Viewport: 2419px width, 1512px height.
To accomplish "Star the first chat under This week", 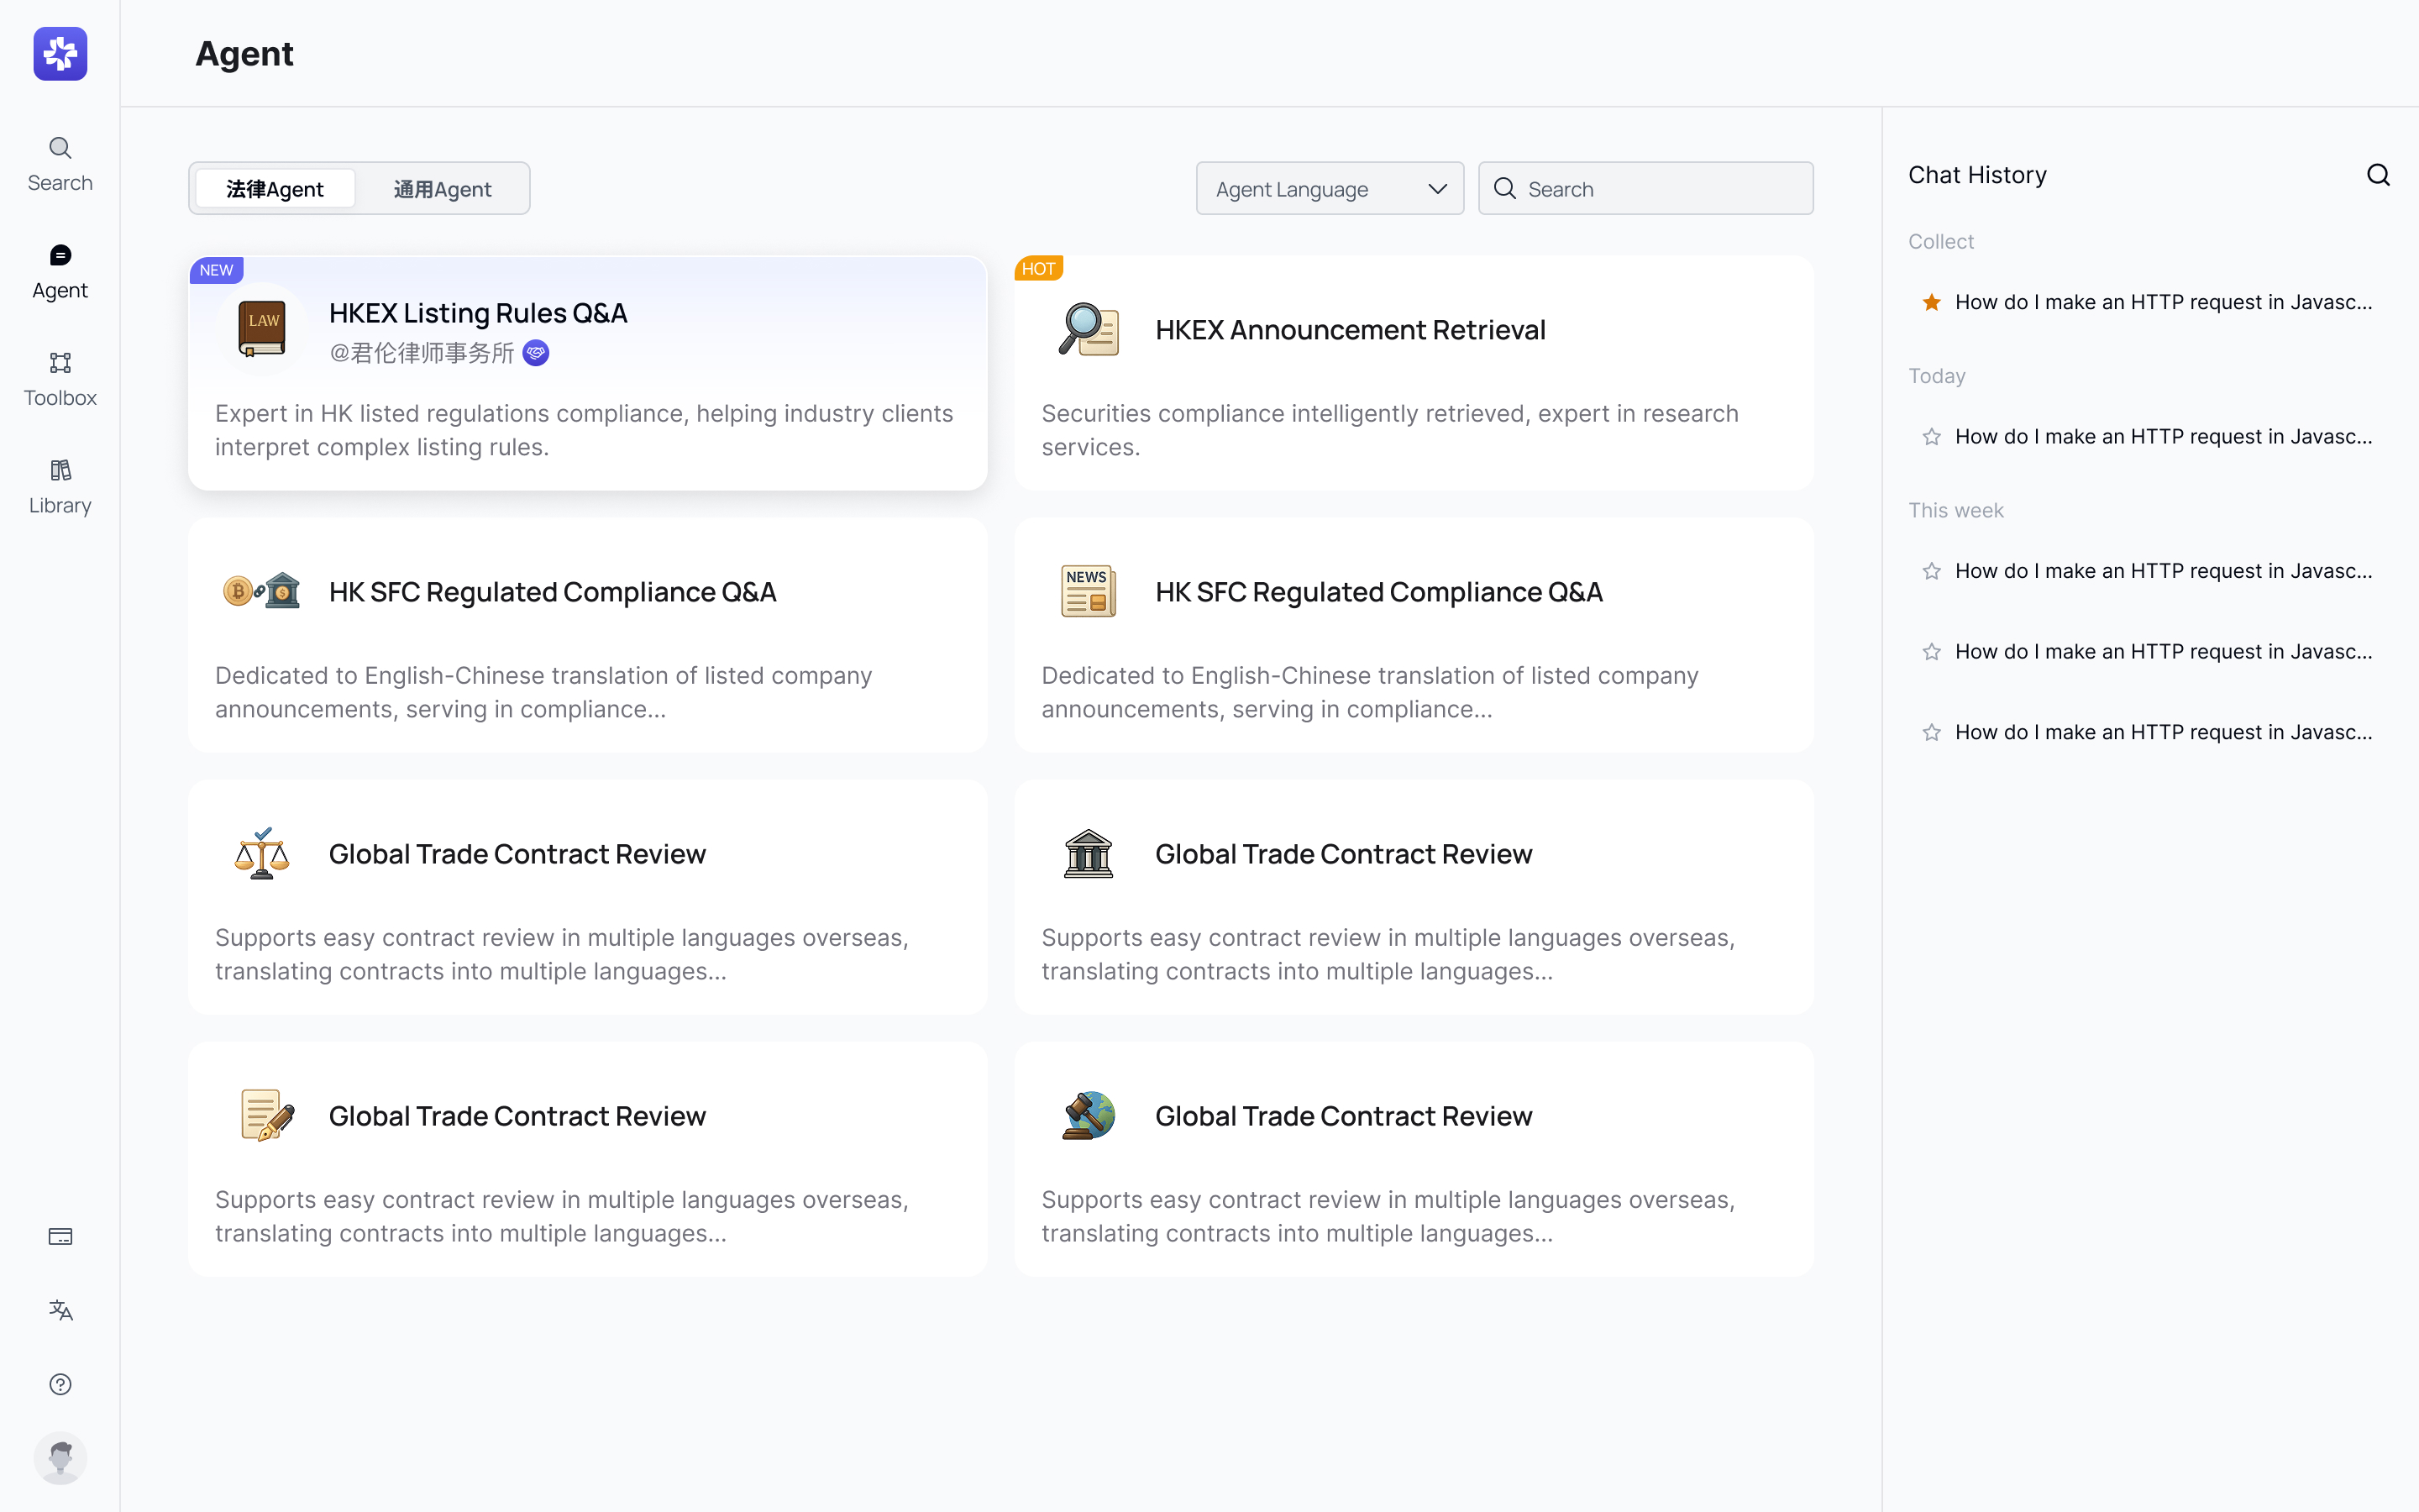I will coord(1931,571).
